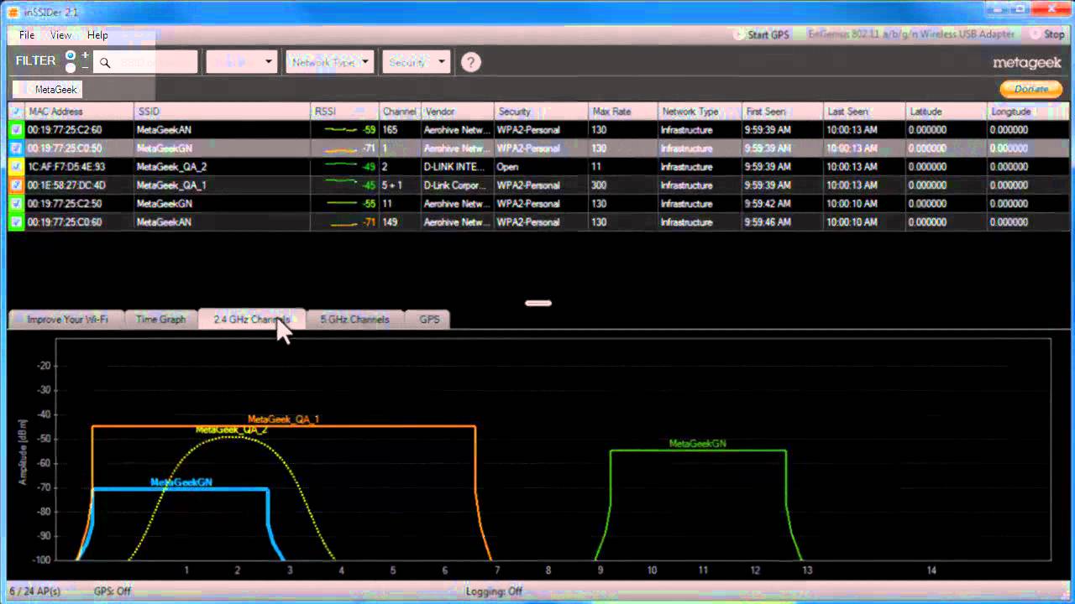Click the orange Donate button
The height and width of the screenshot is (604, 1075).
(x=1030, y=89)
